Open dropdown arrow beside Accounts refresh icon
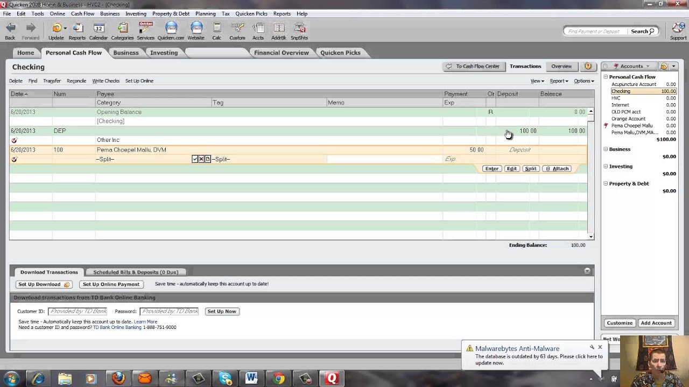The width and height of the screenshot is (689, 387). point(673,66)
